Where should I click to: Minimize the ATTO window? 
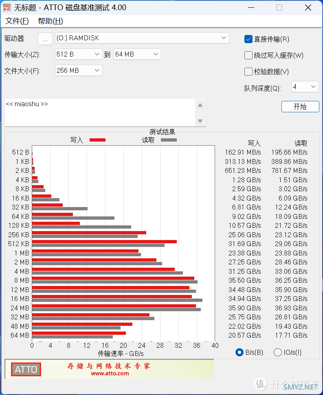[x=251, y=8]
